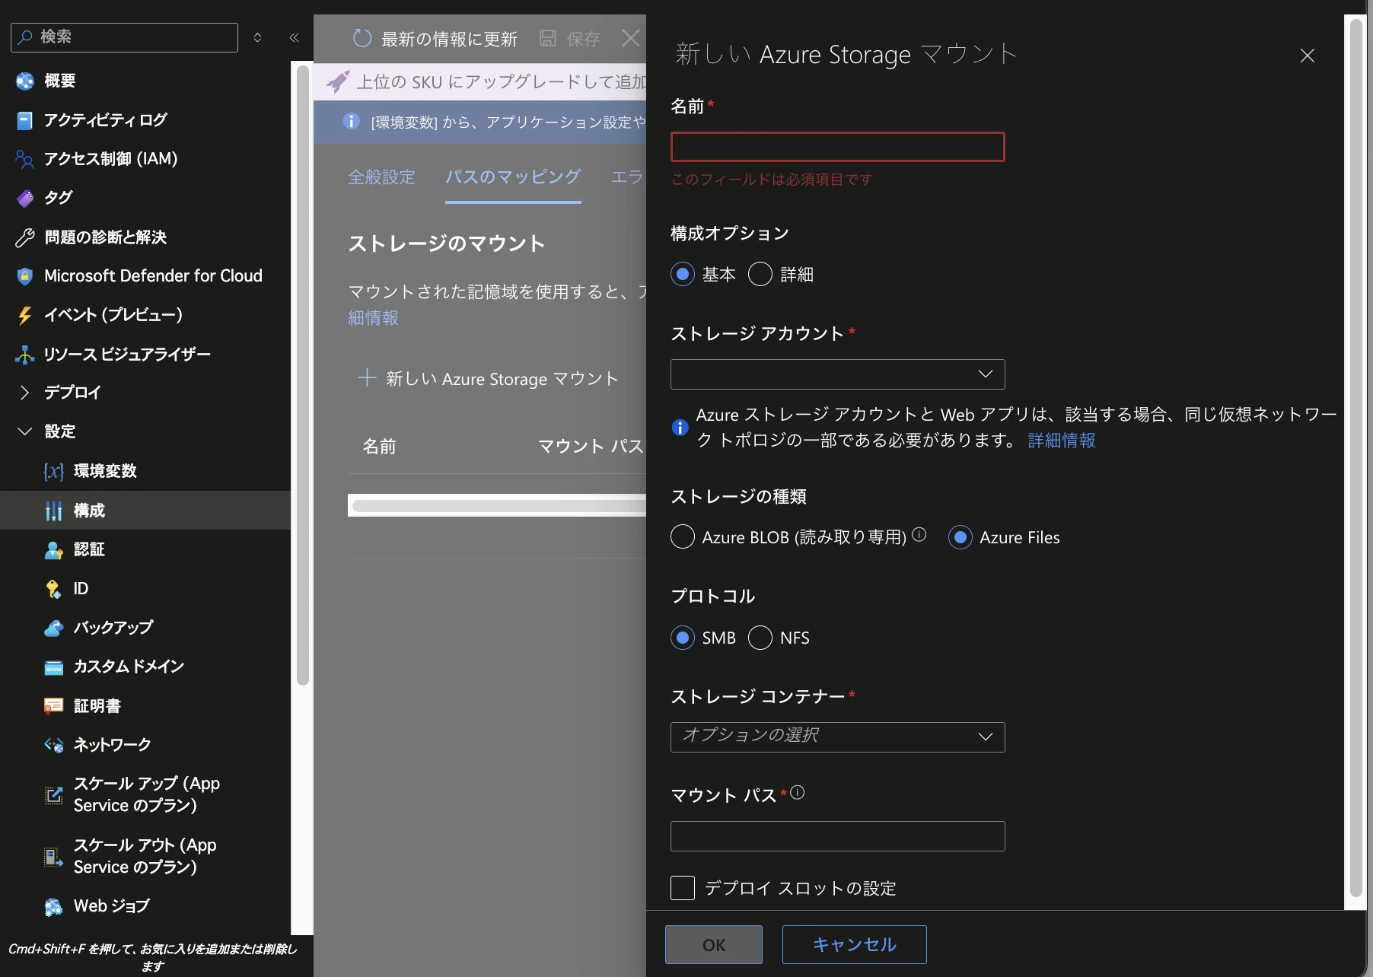1373x977 pixels.
Task: Click the OK button
Action: click(714, 945)
